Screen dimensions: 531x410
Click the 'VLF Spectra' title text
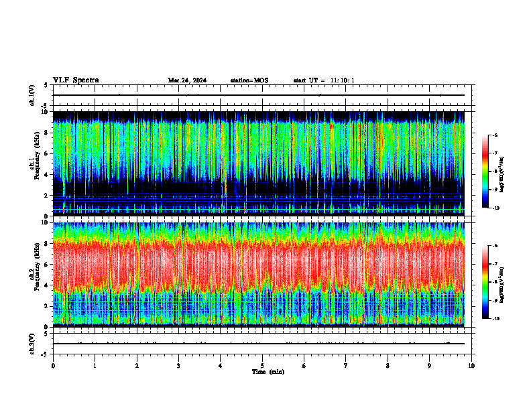pyautogui.click(x=76, y=80)
